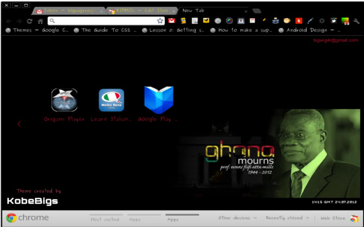Open the Web Store link
This screenshot has width=364, height=227.
click(x=333, y=218)
